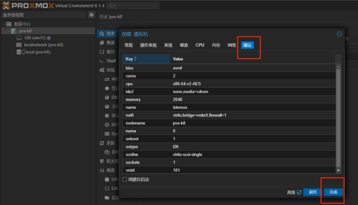The image size is (358, 205).
Task: Open the Shell terminal menu icon
Action: coord(102,61)
